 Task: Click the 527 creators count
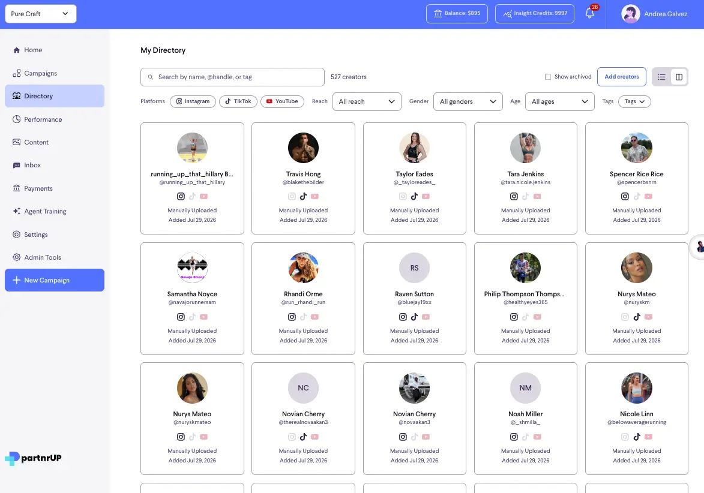pyautogui.click(x=349, y=77)
